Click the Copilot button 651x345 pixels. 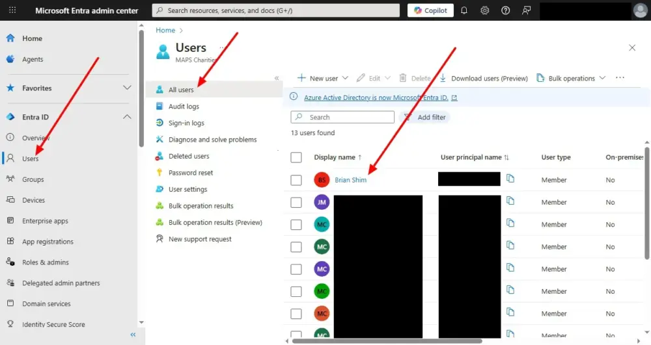click(x=430, y=10)
